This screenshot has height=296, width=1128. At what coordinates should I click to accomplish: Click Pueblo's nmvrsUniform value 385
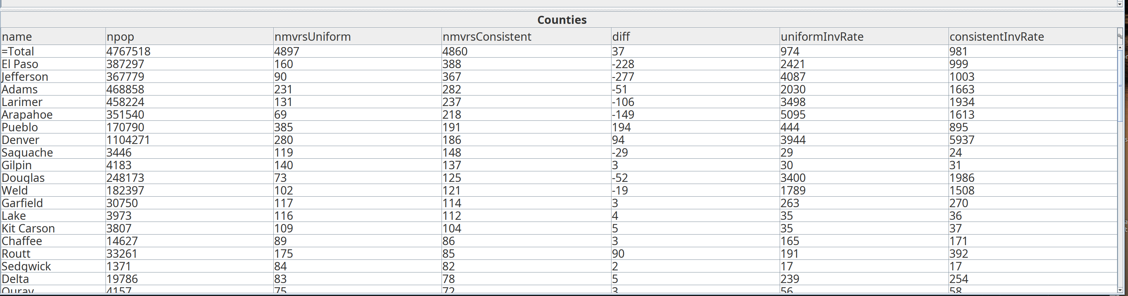357,128
